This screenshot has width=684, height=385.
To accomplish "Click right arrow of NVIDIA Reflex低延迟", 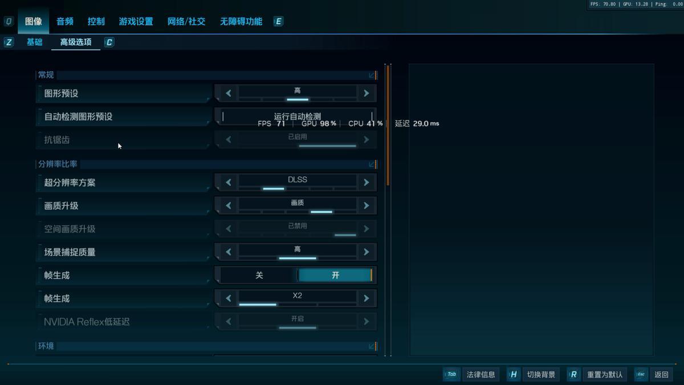I will (x=366, y=322).
